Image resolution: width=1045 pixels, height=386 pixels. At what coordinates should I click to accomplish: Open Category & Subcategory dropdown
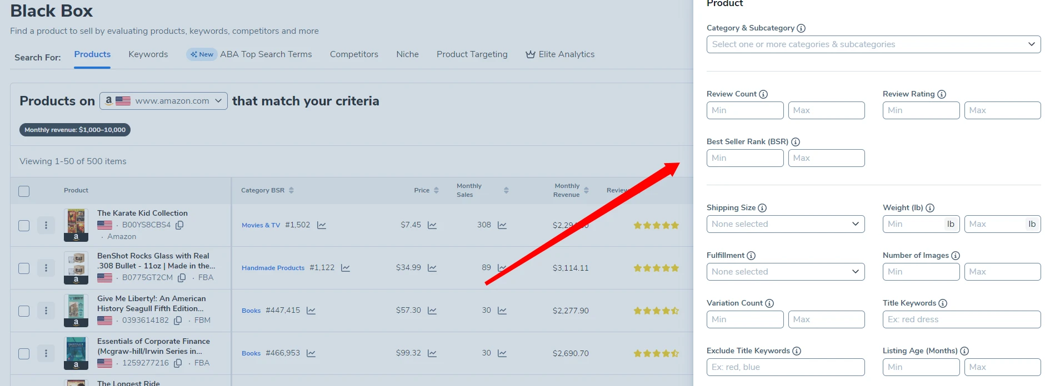tap(873, 44)
